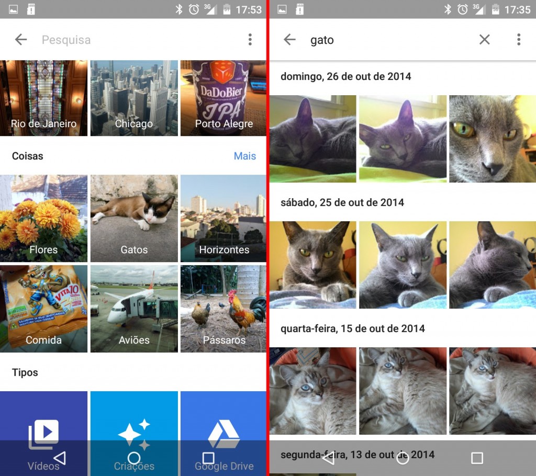This screenshot has height=476, width=536.
Task: Open overflow menu on gato results screen
Action: tap(519, 40)
